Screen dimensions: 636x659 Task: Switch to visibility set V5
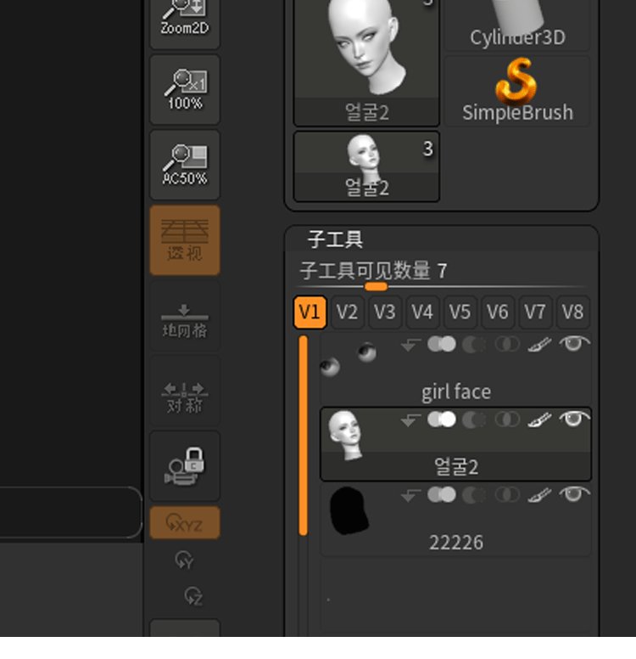460,313
